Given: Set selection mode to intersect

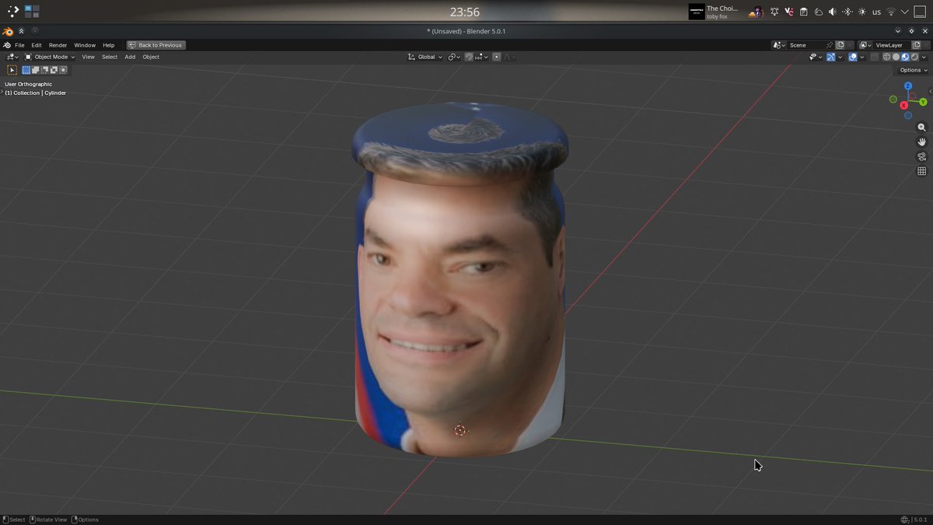Looking at the screenshot, I should pyautogui.click(x=64, y=70).
